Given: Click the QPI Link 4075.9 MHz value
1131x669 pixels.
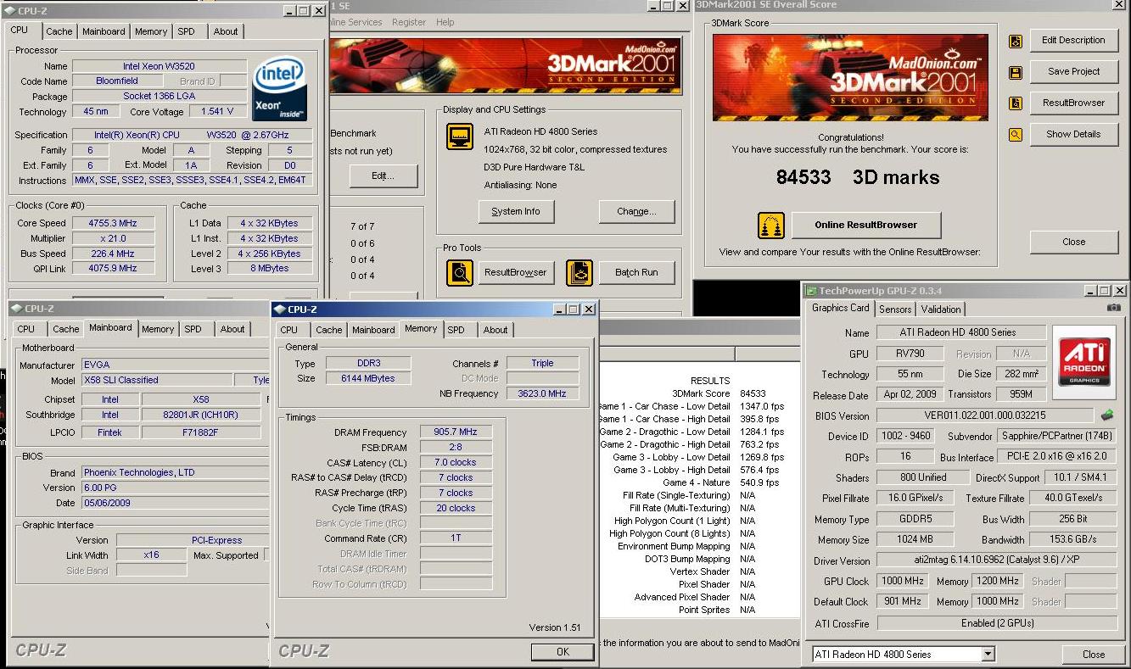Looking at the screenshot, I should pos(113,268).
